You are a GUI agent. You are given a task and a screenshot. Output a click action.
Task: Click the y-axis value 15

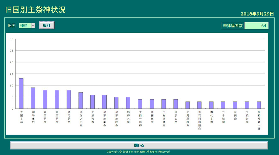click(x=11, y=74)
